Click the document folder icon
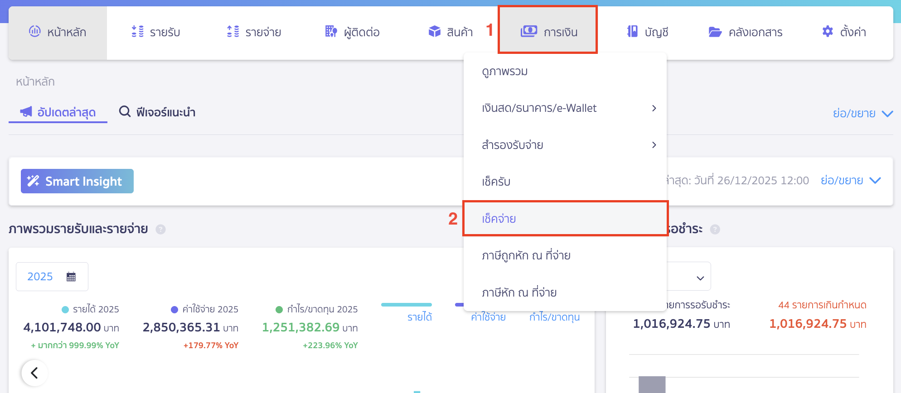The width and height of the screenshot is (901, 393). (x=715, y=32)
